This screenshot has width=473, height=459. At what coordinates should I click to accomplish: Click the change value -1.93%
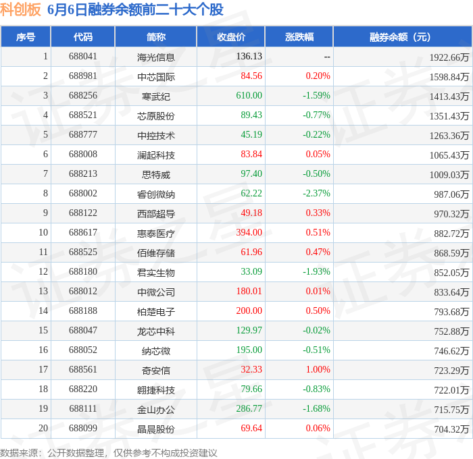(316, 271)
